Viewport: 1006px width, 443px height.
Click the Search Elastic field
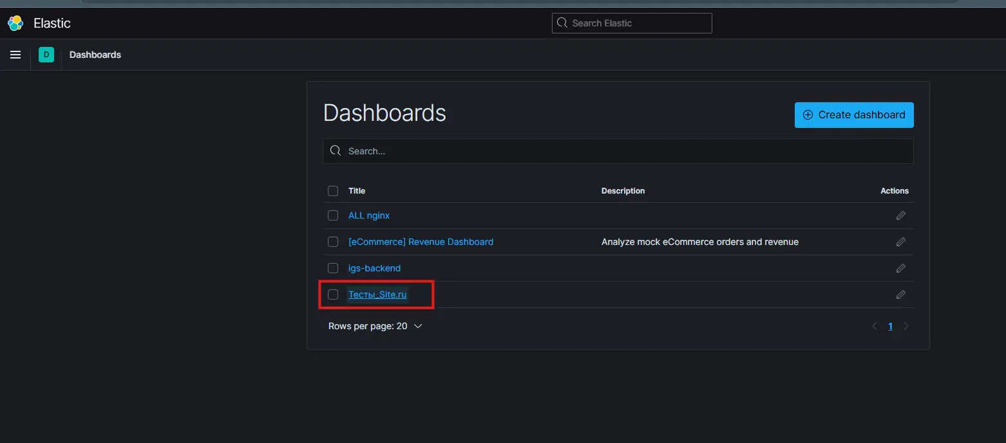(632, 23)
